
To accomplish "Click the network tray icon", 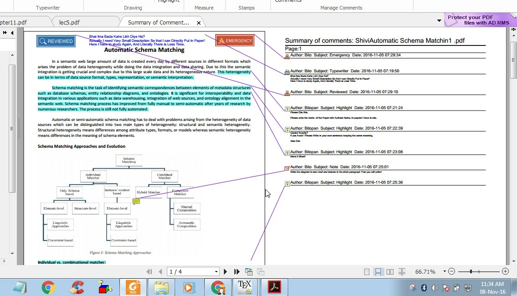I will click(x=468, y=288).
